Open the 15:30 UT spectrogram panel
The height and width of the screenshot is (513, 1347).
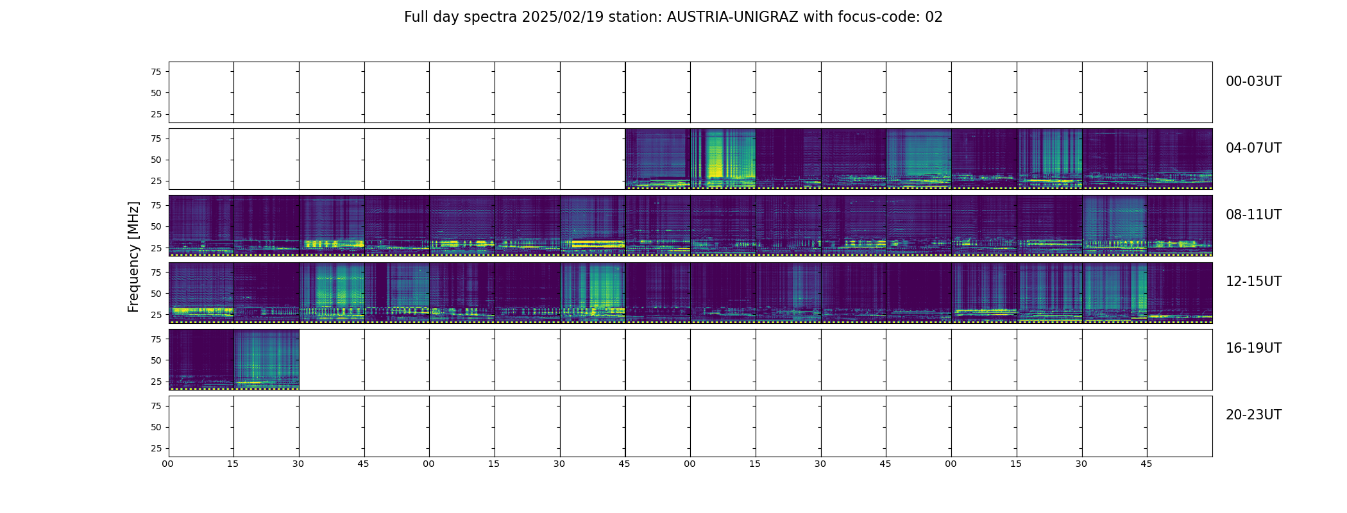tap(1115, 292)
